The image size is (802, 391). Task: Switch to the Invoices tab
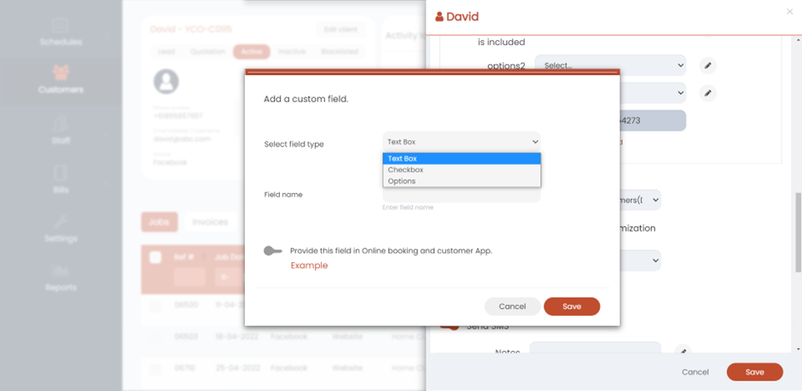pos(210,222)
